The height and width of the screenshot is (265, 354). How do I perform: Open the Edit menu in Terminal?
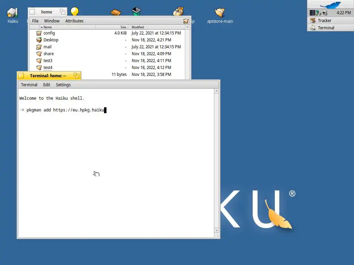point(47,85)
